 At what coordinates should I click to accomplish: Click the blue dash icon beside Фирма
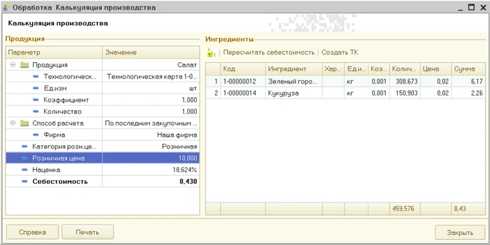pos(36,134)
